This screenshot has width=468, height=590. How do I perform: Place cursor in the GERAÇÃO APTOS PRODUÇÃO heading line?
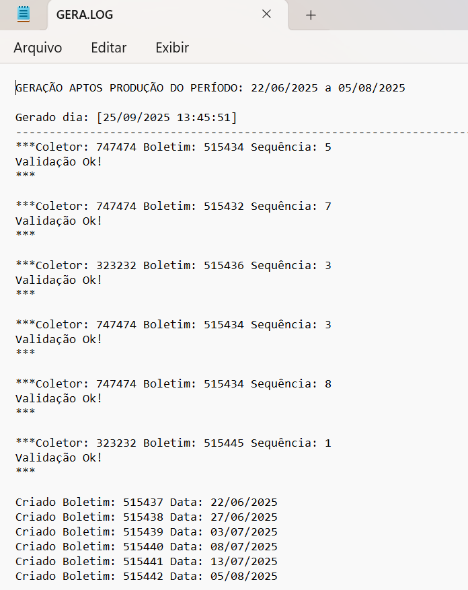pyautogui.click(x=210, y=88)
